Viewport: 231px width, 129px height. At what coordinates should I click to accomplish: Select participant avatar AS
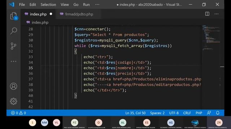[x=171, y=123]
